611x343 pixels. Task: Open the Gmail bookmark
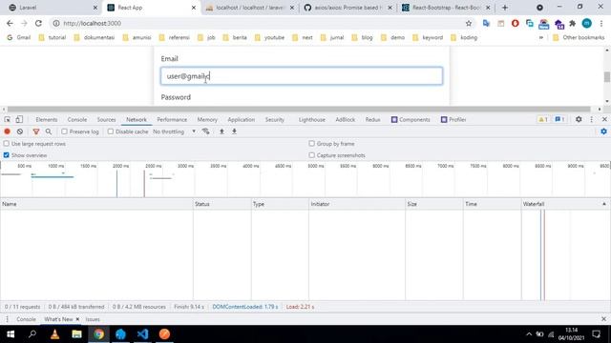pos(19,38)
